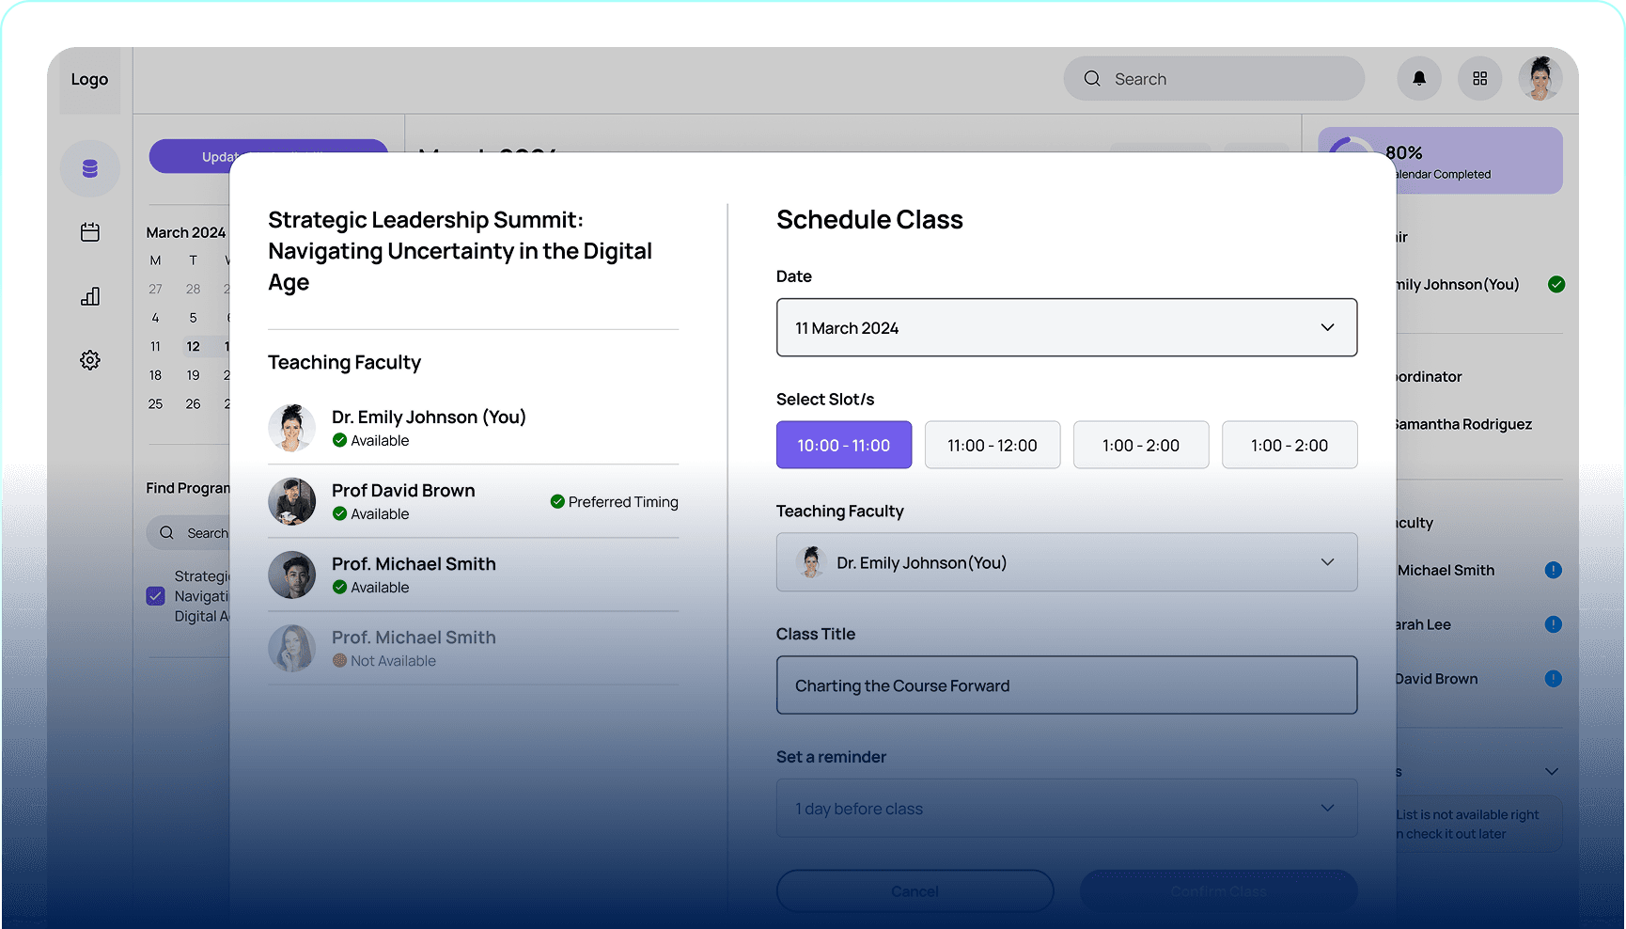This screenshot has width=1626, height=929.
Task: Open the apps grid icon
Action: (x=1480, y=79)
